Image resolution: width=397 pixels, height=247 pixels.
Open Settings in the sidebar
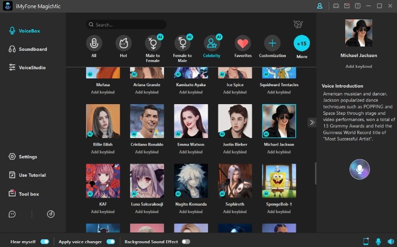(x=23, y=156)
